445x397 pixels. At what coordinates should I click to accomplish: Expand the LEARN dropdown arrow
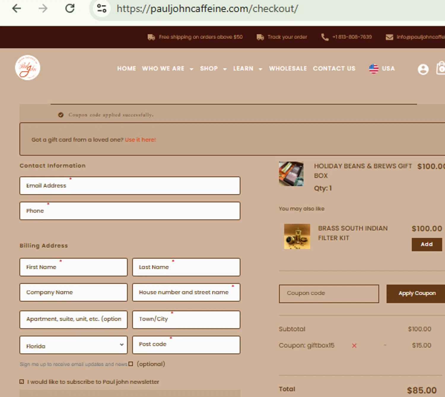(260, 69)
